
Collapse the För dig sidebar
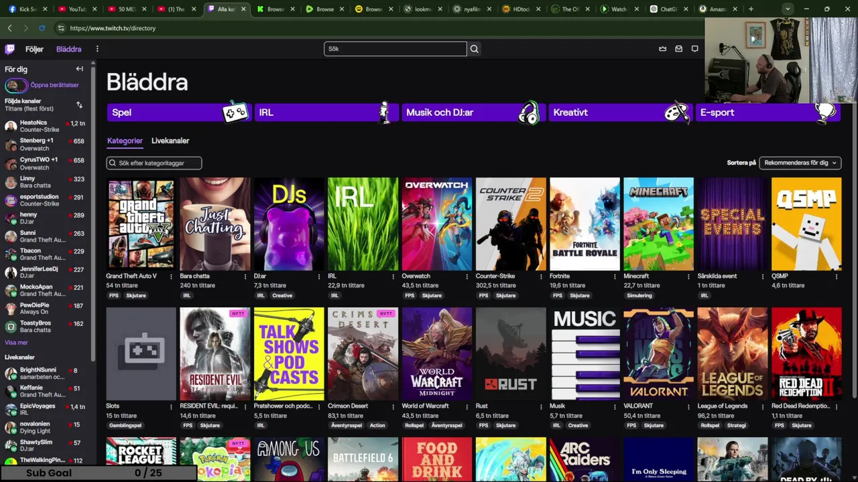pos(79,69)
